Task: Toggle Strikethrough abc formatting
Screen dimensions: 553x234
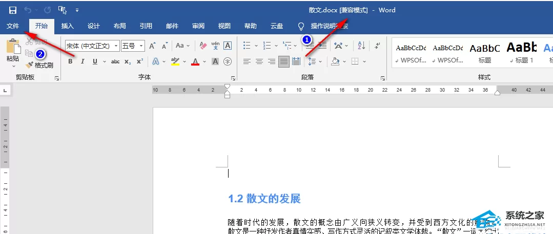Action: pos(115,61)
